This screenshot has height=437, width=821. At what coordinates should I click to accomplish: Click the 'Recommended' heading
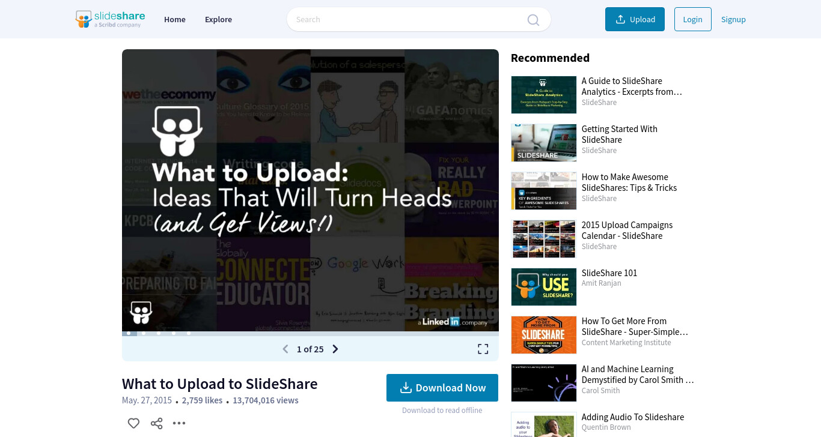(550, 58)
